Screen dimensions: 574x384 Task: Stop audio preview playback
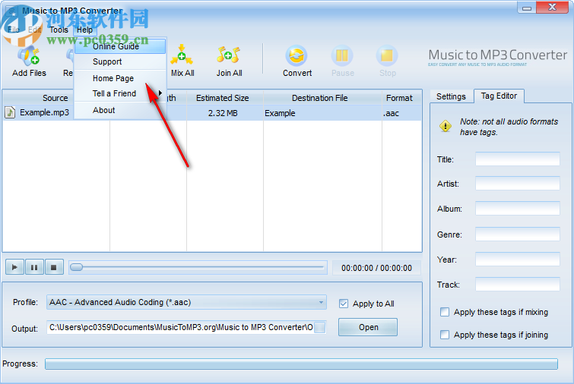tap(54, 267)
